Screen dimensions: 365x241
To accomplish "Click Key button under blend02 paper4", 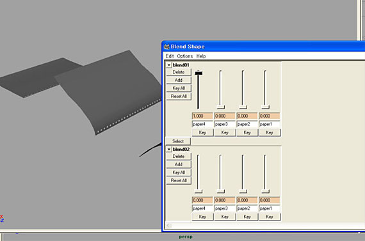I will [202, 217].
